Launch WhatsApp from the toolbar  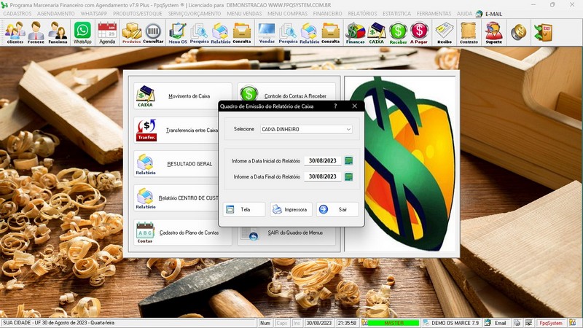pos(82,32)
